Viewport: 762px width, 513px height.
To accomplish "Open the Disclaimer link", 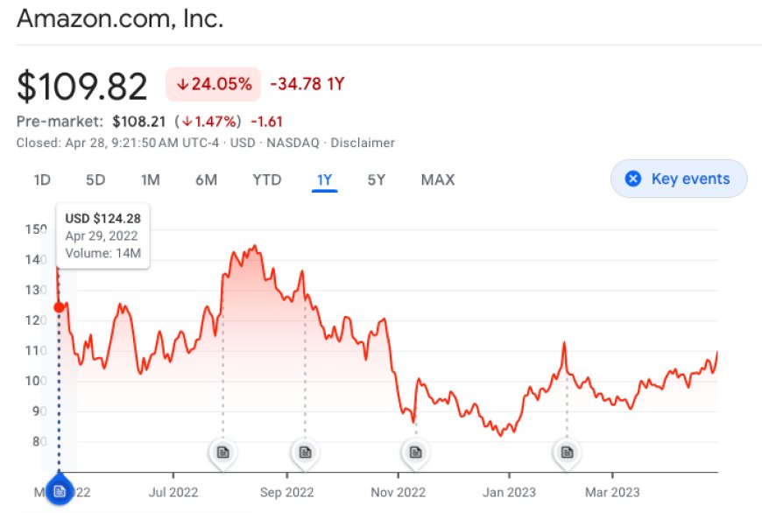I will click(x=363, y=143).
